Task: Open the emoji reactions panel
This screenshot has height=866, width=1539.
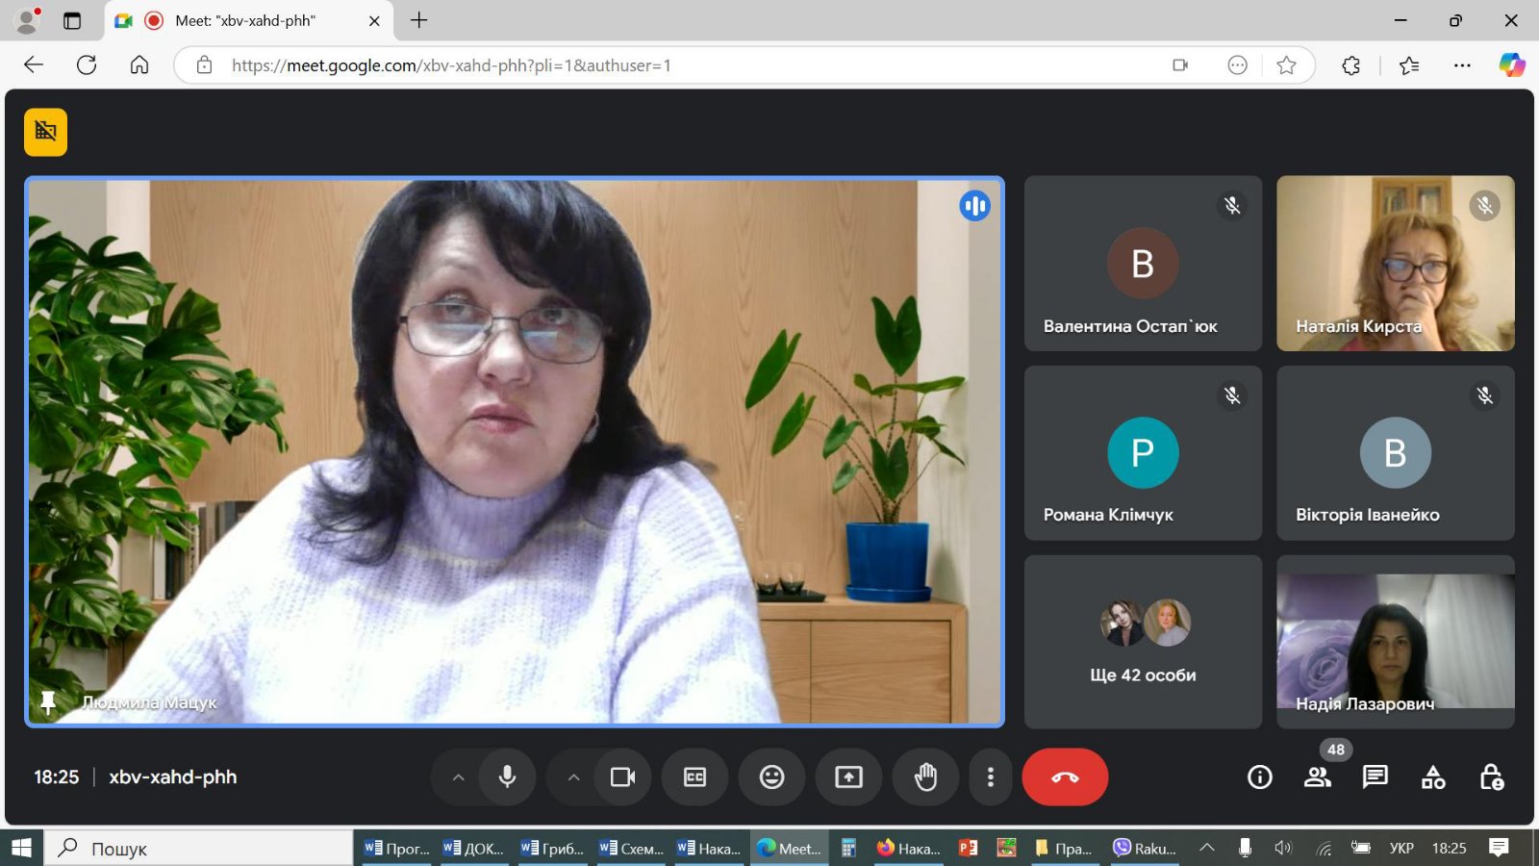Action: [x=771, y=777]
